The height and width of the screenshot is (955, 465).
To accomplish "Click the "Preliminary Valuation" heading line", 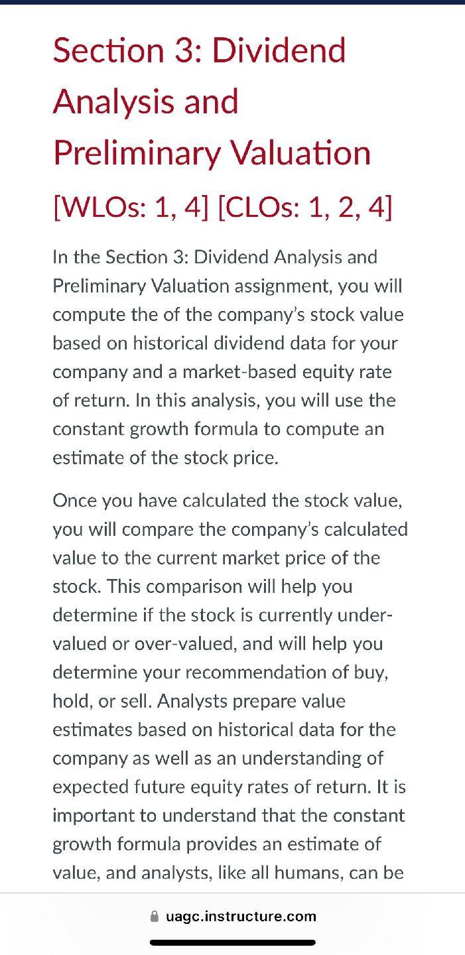I will tap(212, 153).
